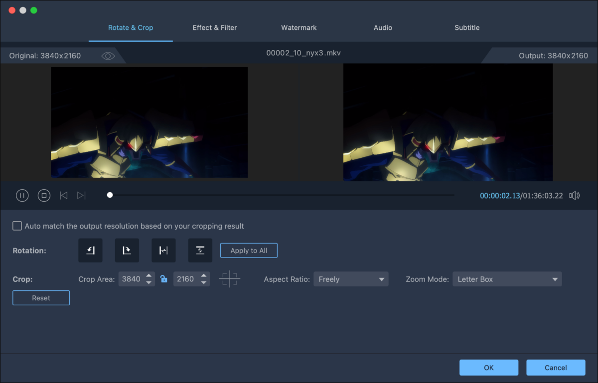
Task: Flip the video vertically
Action: (x=200, y=251)
